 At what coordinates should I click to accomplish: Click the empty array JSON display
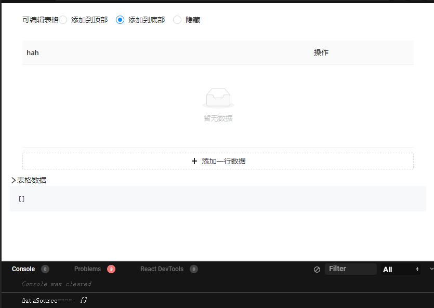[21, 198]
